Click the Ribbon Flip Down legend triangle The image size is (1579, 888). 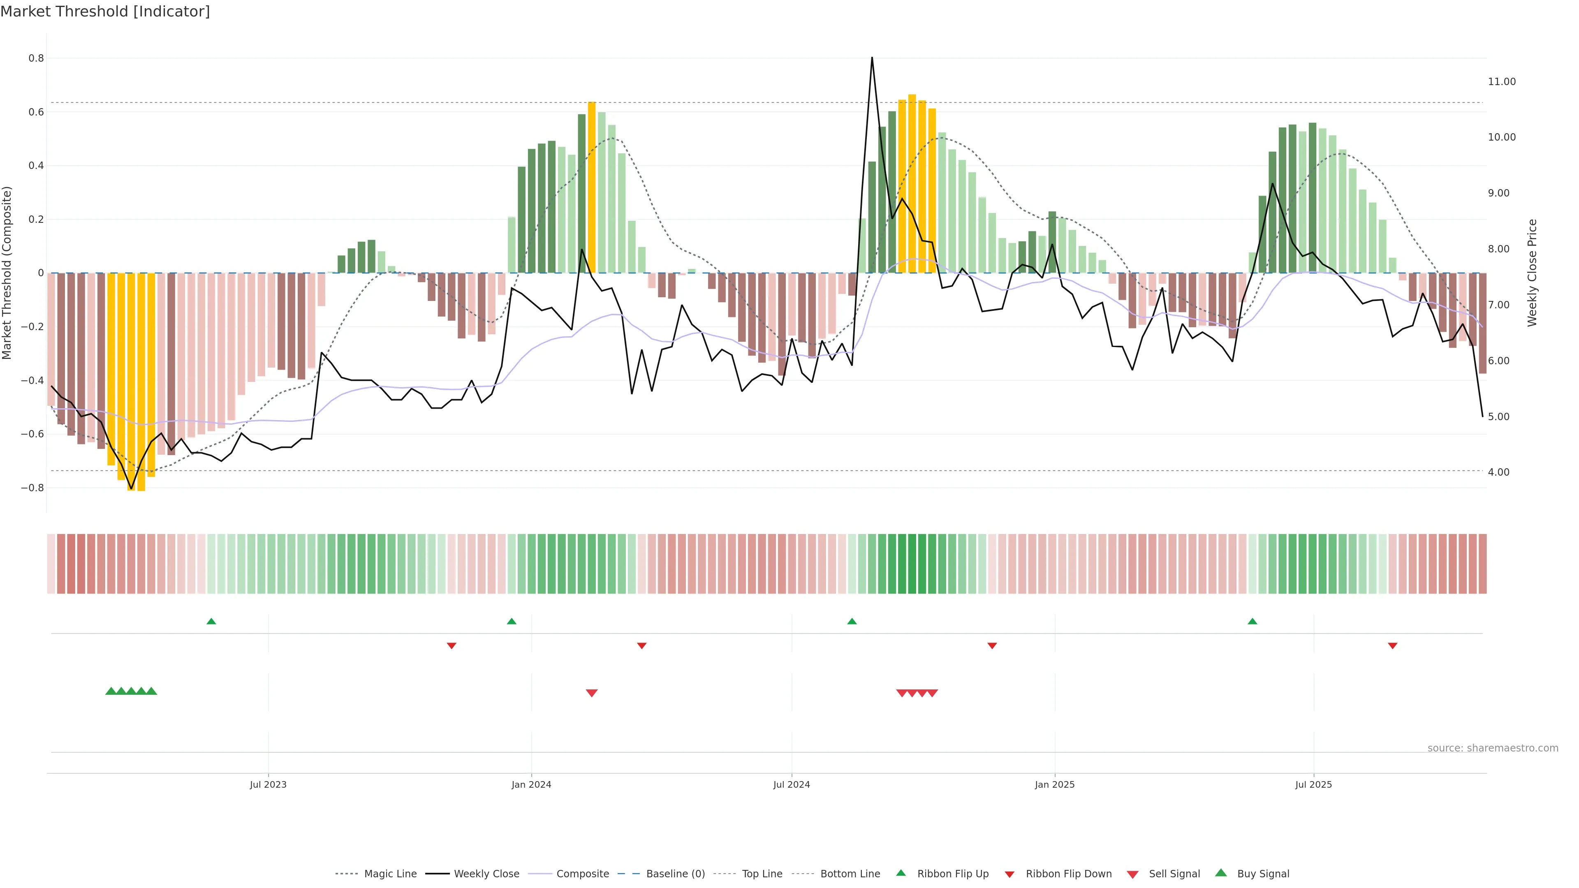[1009, 874]
